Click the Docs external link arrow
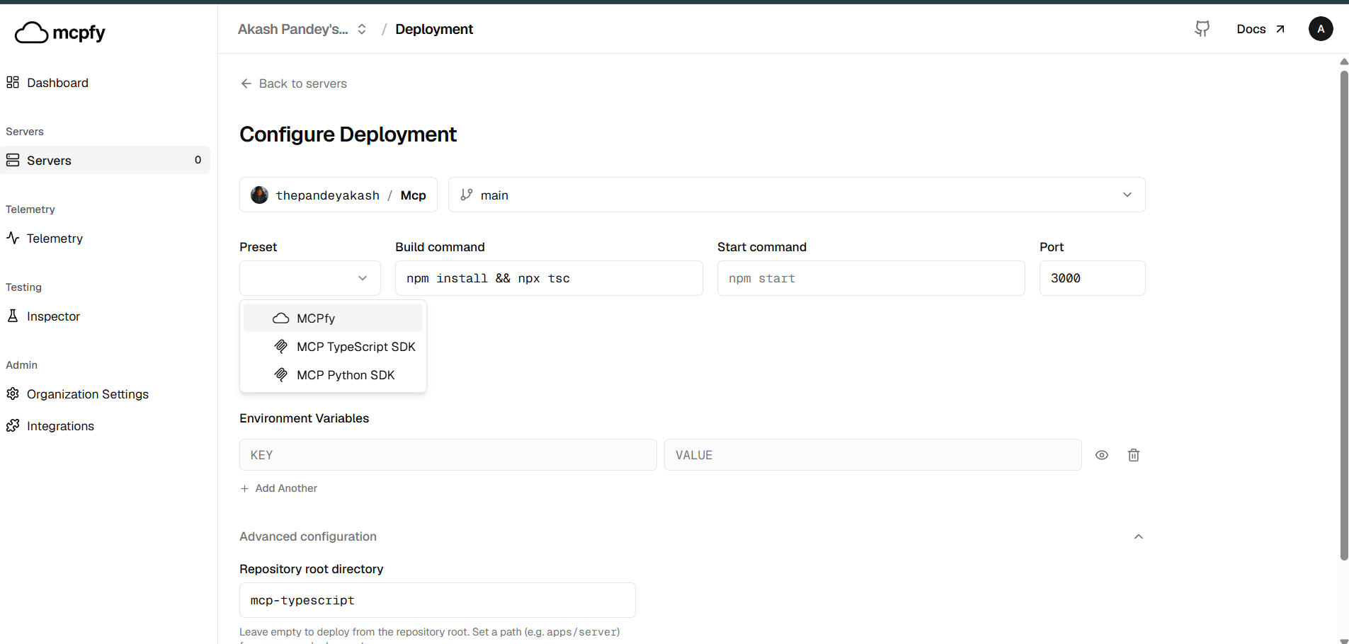 click(1280, 29)
